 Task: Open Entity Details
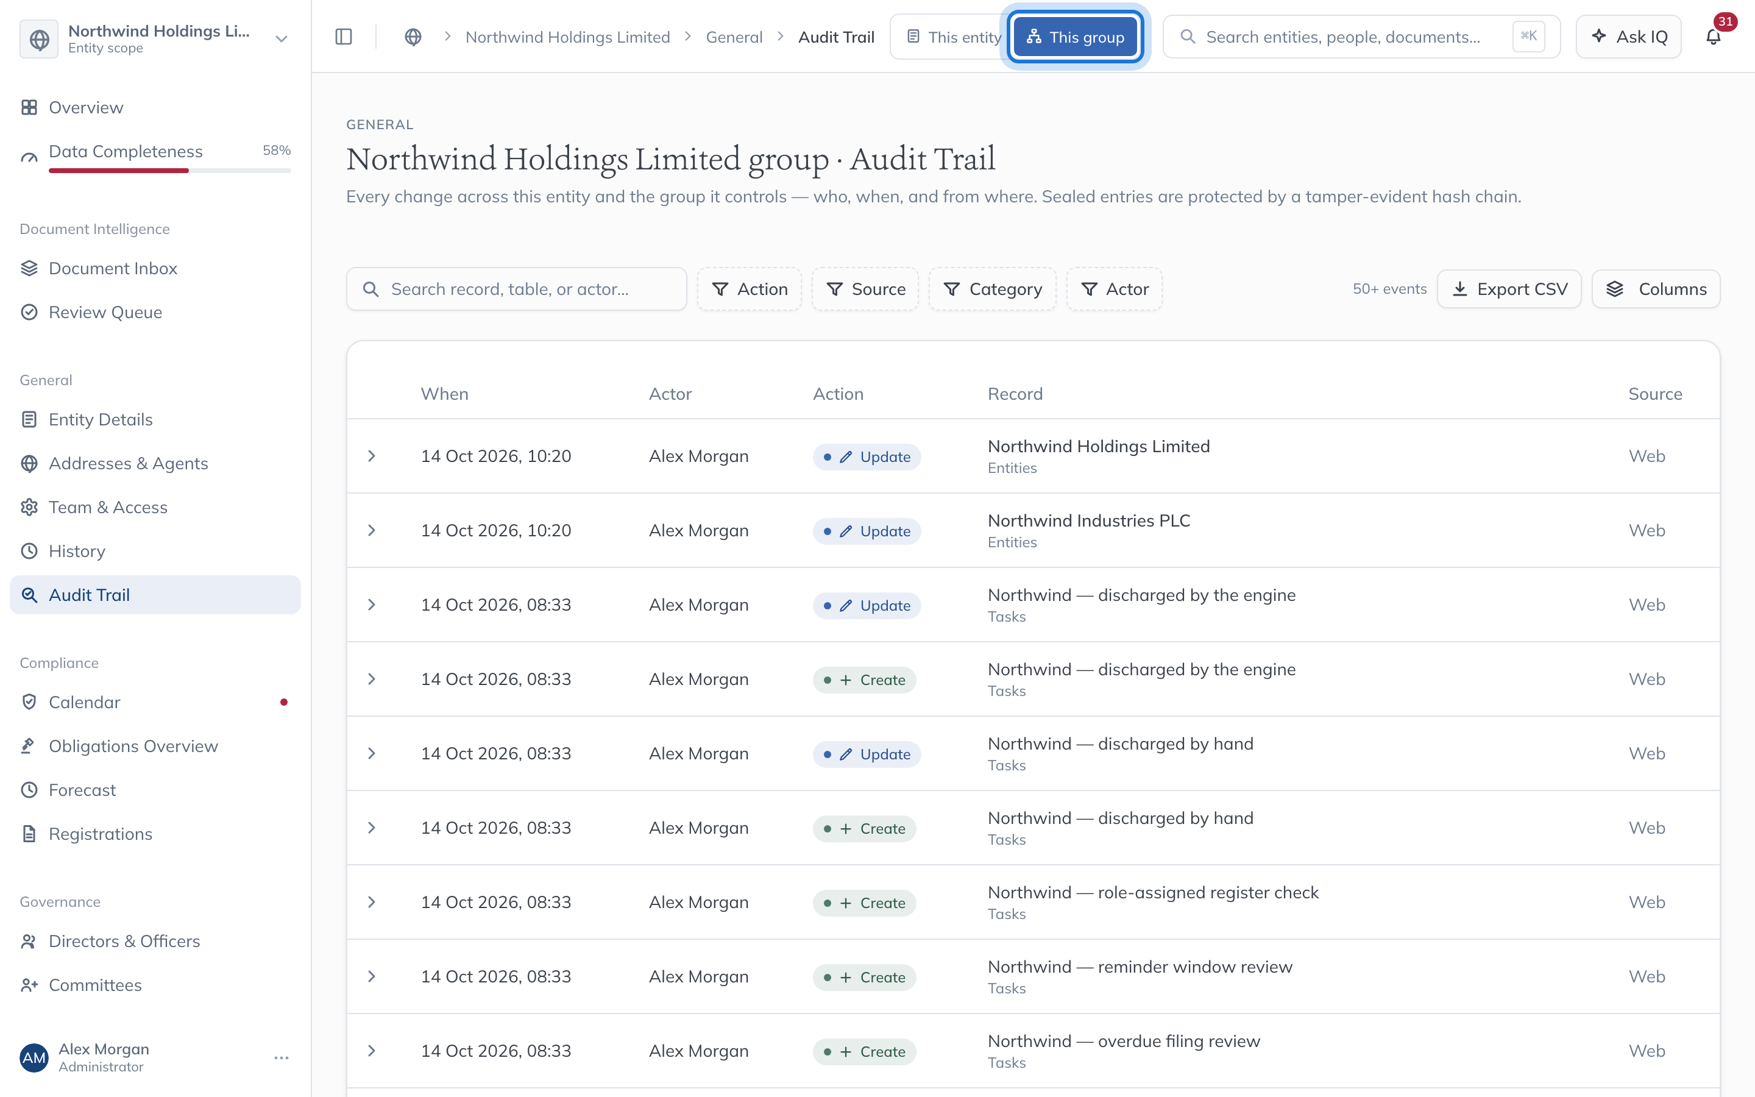pos(155,419)
